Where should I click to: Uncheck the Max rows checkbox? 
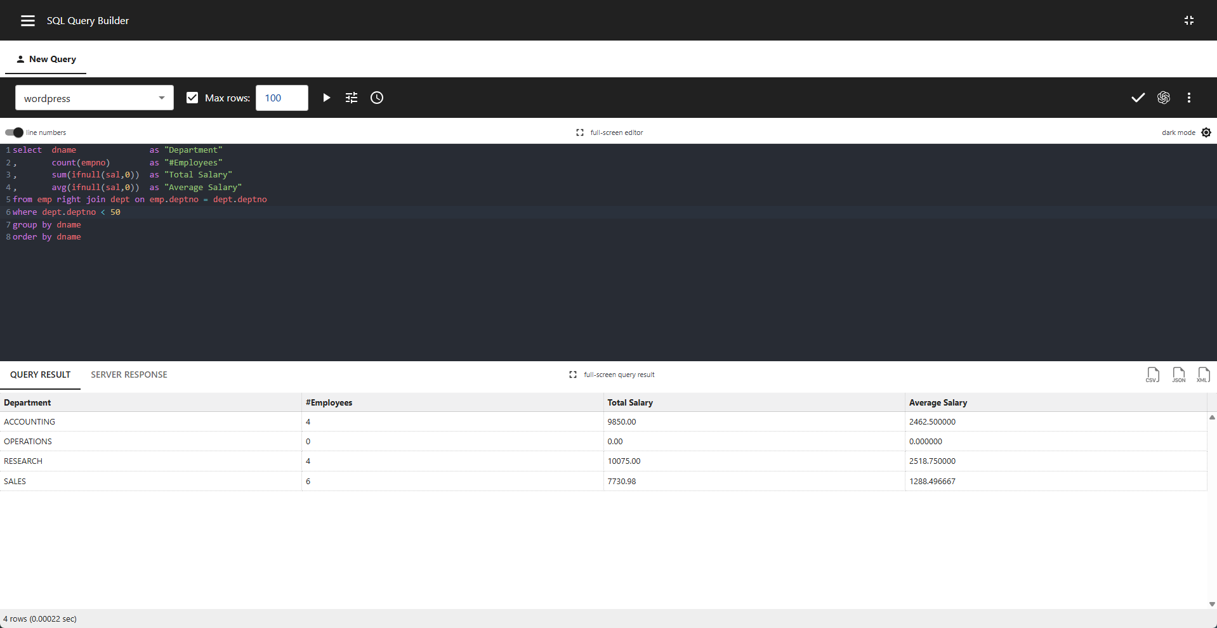tap(192, 98)
